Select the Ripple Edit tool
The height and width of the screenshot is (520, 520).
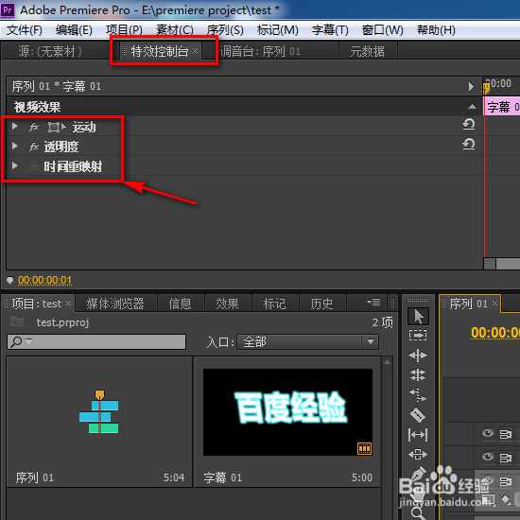point(418,355)
